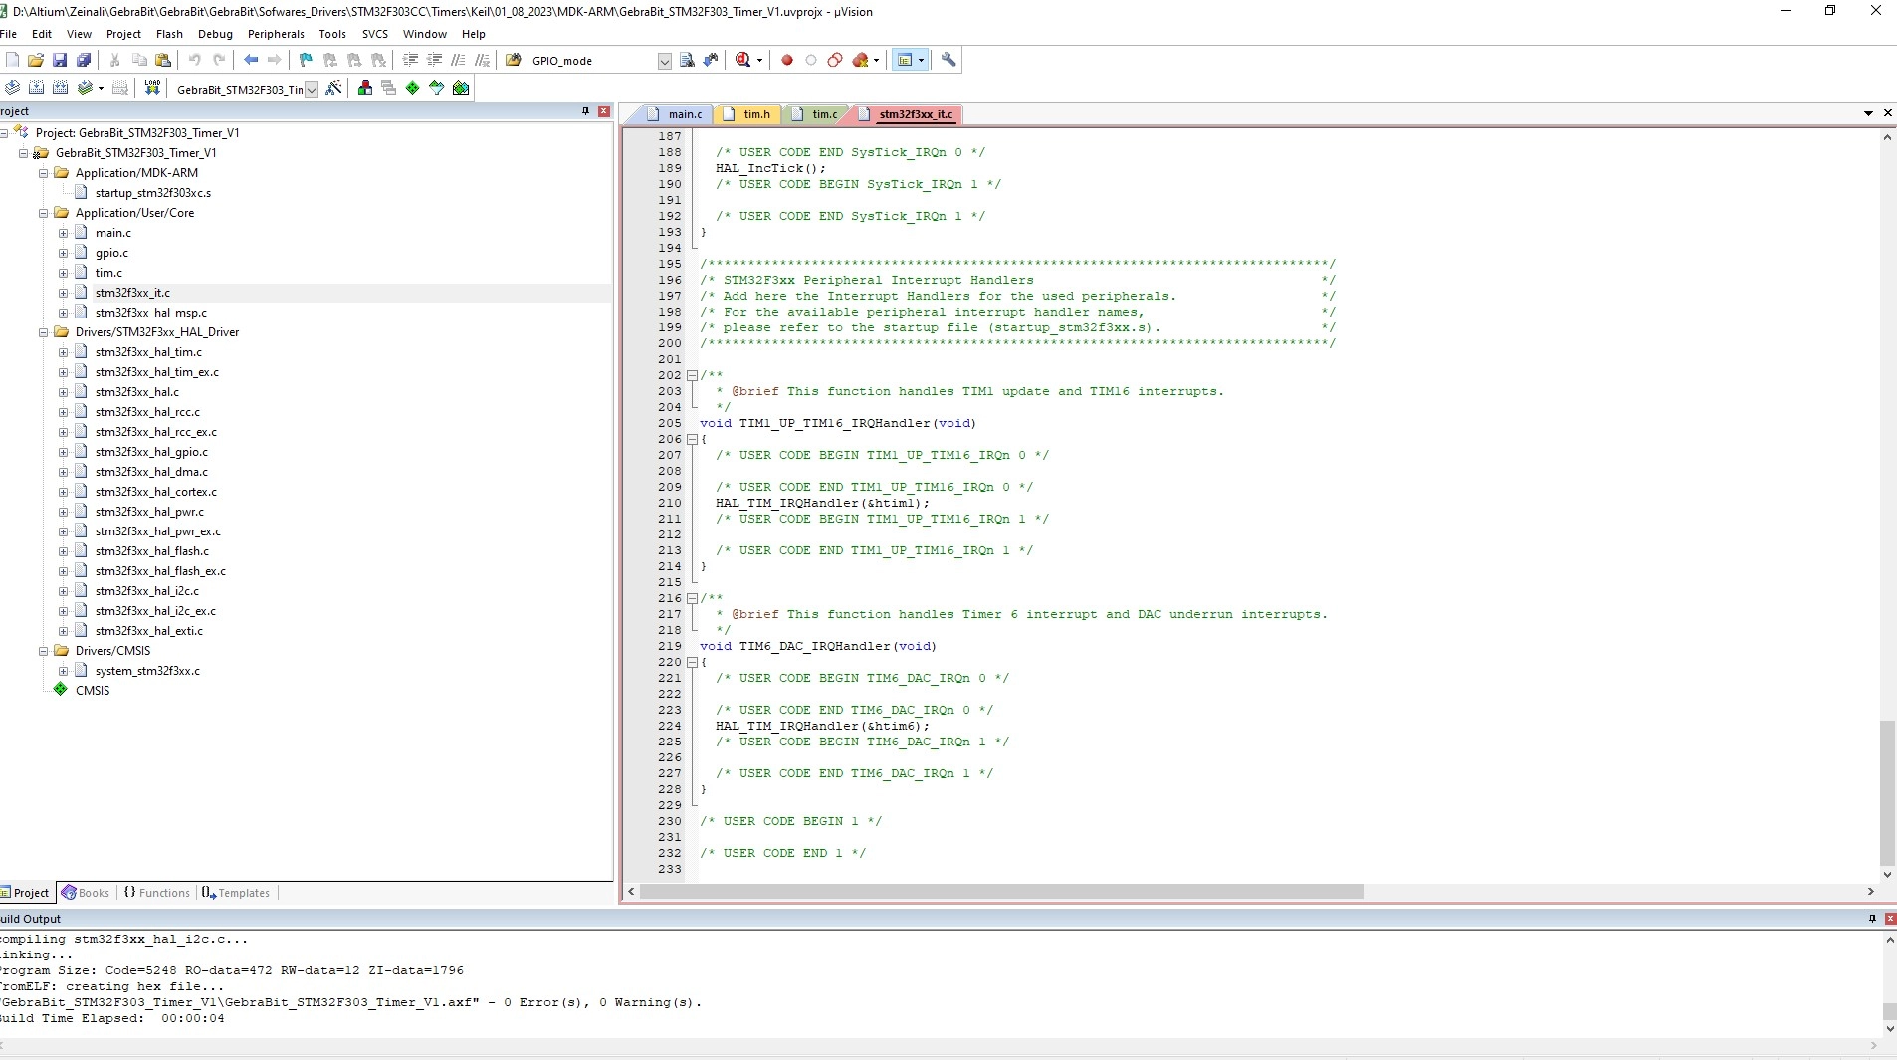Select stm32f3xx_hal_tim.c in the project tree
Viewport: 1897px width, 1060px height.
[x=148, y=352]
